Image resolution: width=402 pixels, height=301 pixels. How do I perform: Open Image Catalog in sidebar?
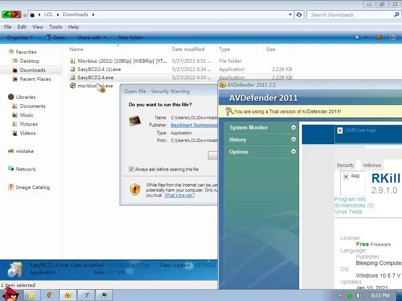(x=33, y=187)
